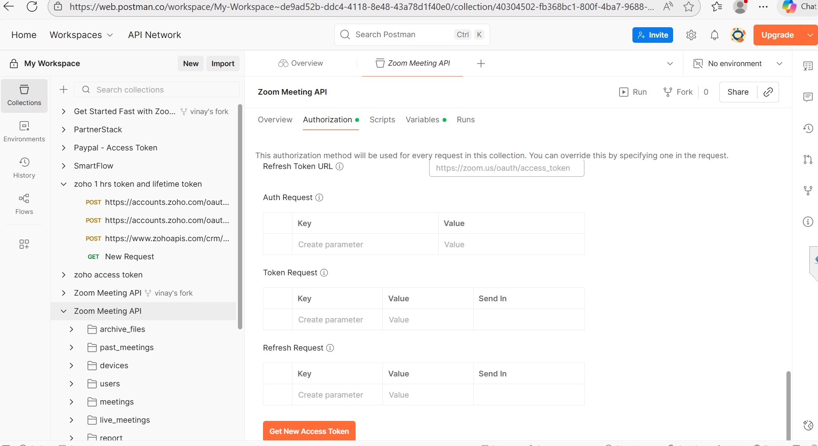The height and width of the screenshot is (446, 818).
Task: Open the Postbot icon at bottom right
Action: tap(808, 425)
